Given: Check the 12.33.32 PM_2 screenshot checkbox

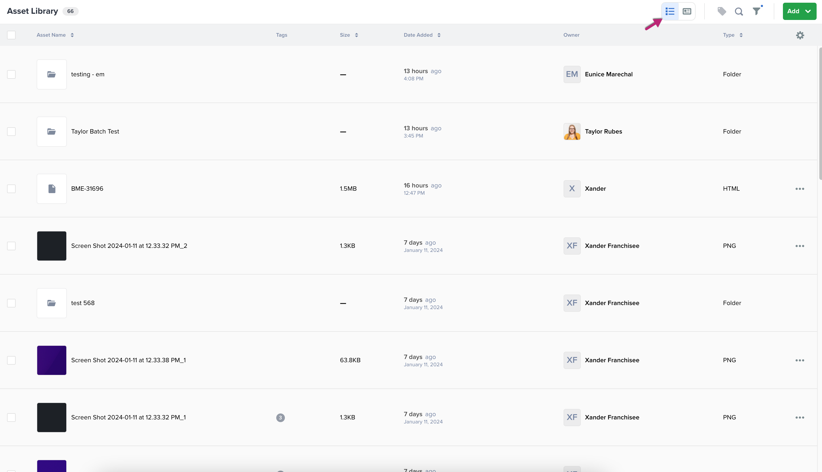Looking at the screenshot, I should tap(11, 246).
